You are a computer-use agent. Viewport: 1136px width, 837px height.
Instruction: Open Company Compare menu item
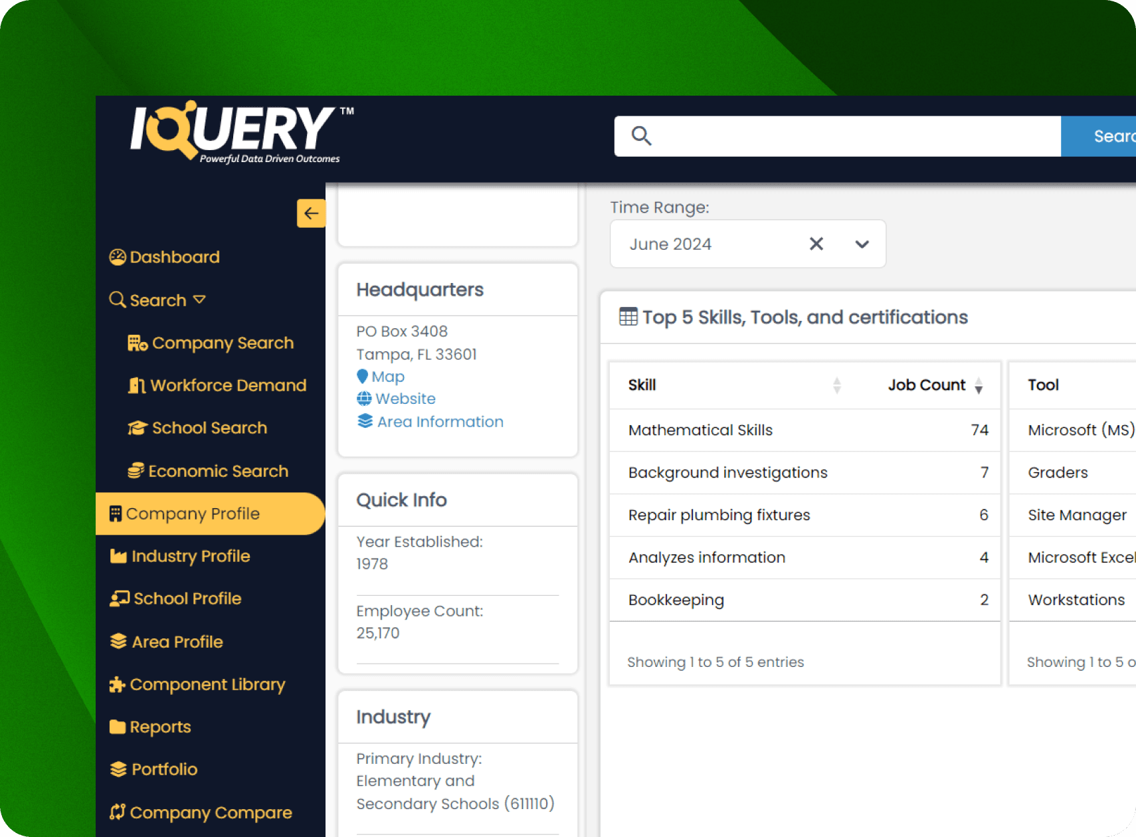click(x=201, y=812)
